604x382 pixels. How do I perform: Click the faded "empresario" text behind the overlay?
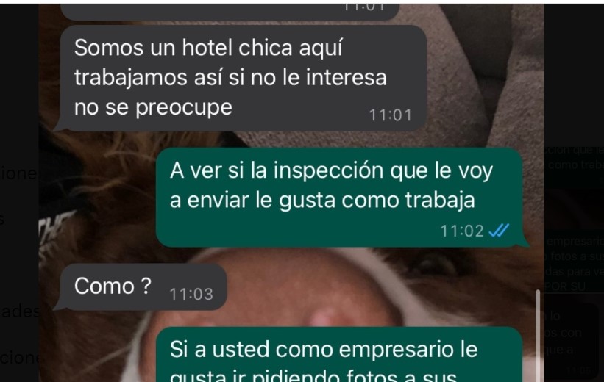[x=575, y=241]
